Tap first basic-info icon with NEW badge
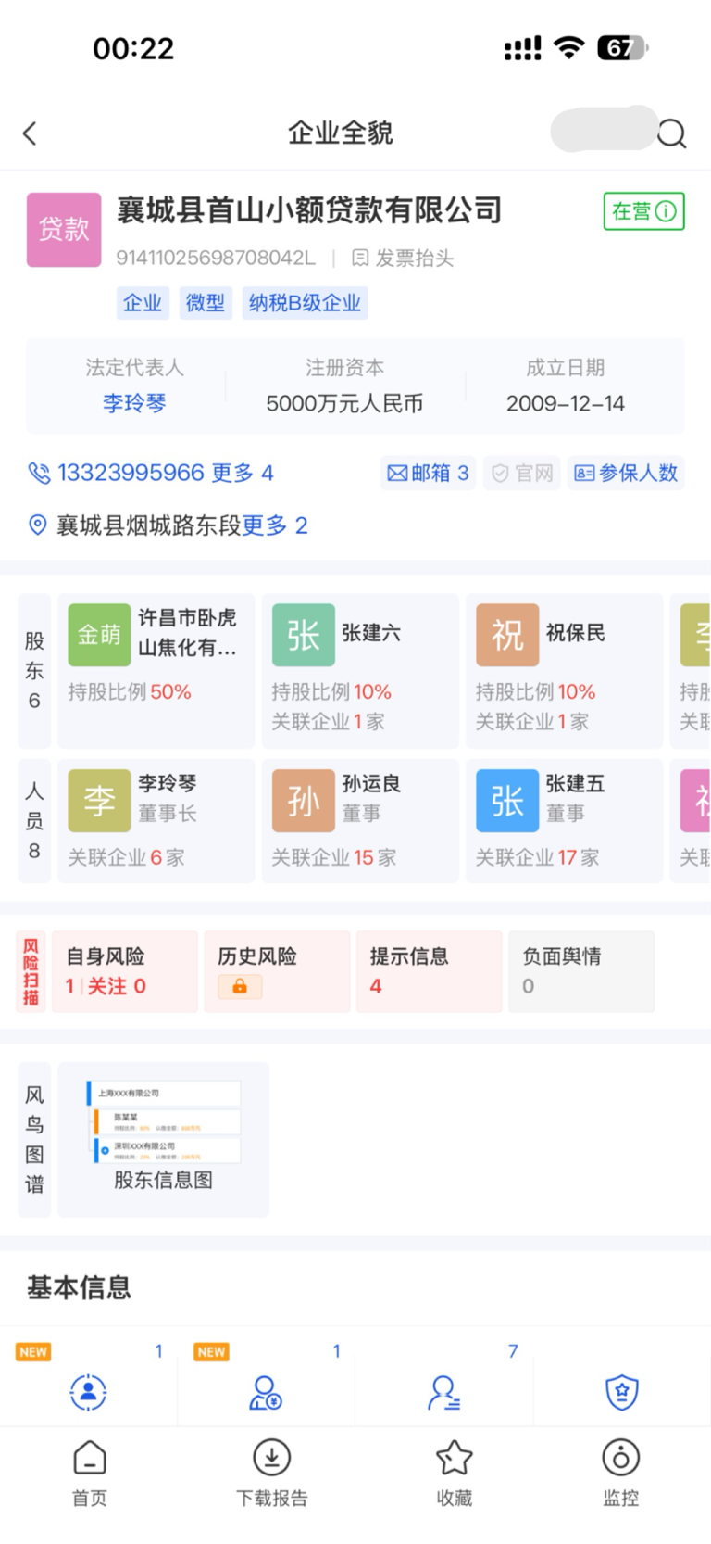 tap(89, 1392)
